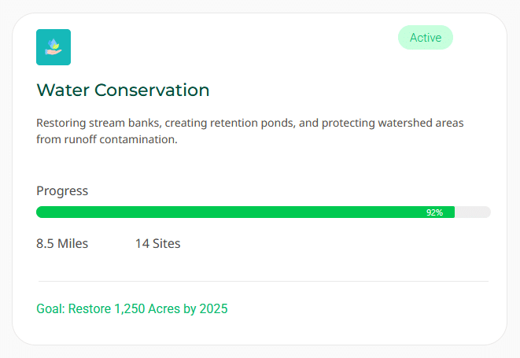Click the green filled progress bar
This screenshot has width=520, height=358.
click(236, 212)
